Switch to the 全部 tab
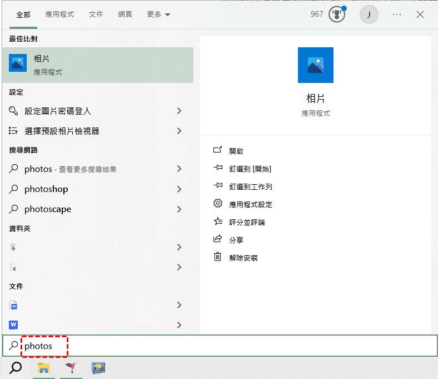This screenshot has width=438, height=379. (x=23, y=14)
